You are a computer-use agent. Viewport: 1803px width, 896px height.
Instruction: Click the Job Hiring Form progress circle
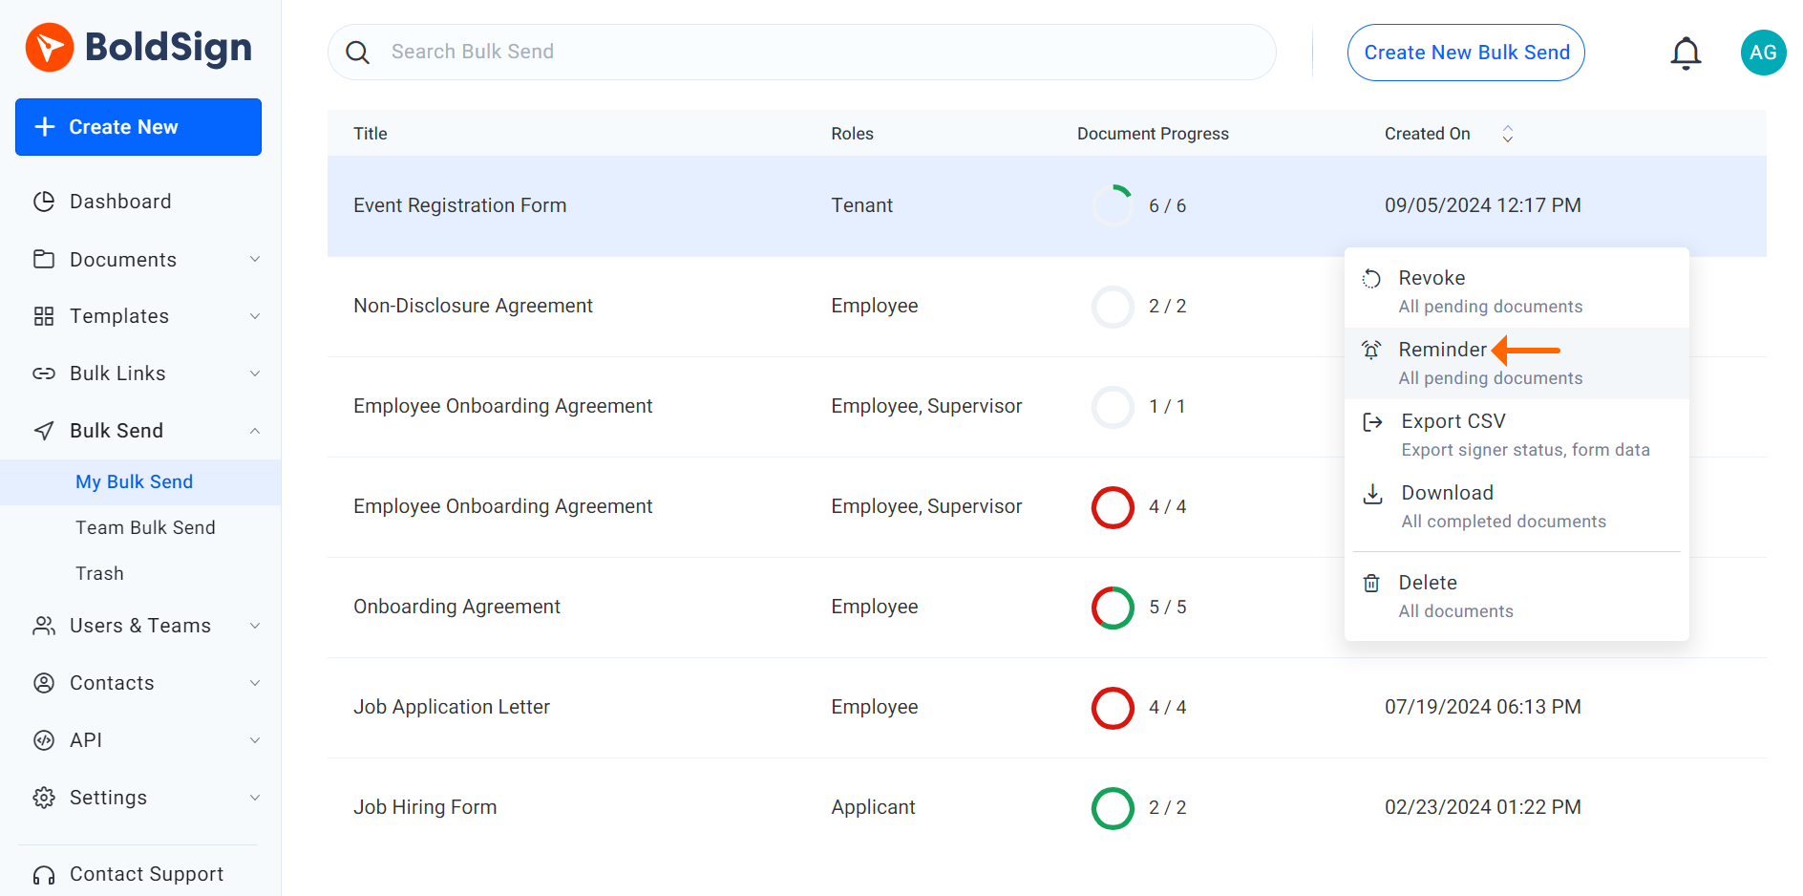coord(1113,808)
